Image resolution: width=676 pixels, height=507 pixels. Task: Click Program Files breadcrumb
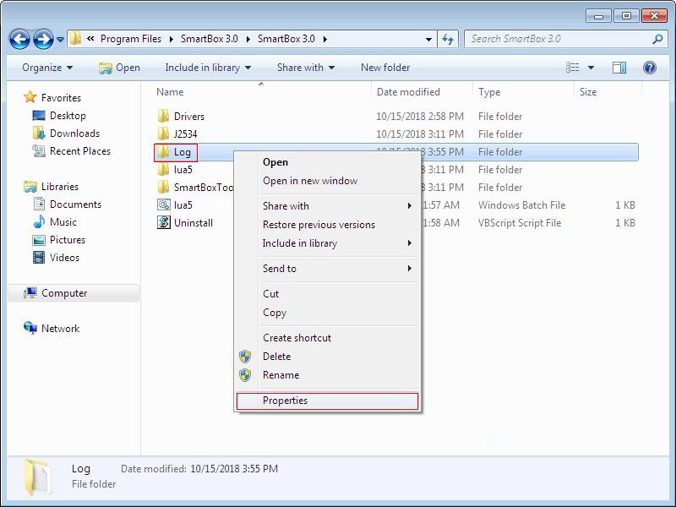[131, 39]
